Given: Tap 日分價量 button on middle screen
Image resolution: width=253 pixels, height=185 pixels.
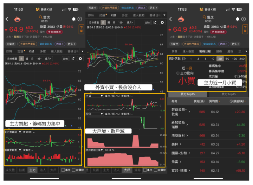Looking at the screenshot, I should tap(94, 23).
